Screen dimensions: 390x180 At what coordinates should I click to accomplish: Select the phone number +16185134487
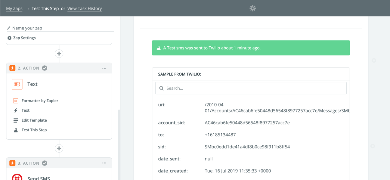pyautogui.click(x=220, y=135)
